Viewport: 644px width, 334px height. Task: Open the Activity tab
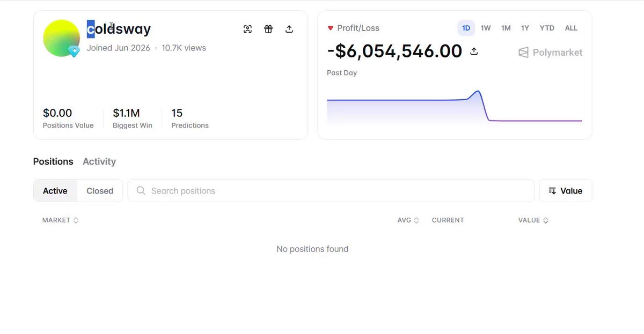[99, 161]
